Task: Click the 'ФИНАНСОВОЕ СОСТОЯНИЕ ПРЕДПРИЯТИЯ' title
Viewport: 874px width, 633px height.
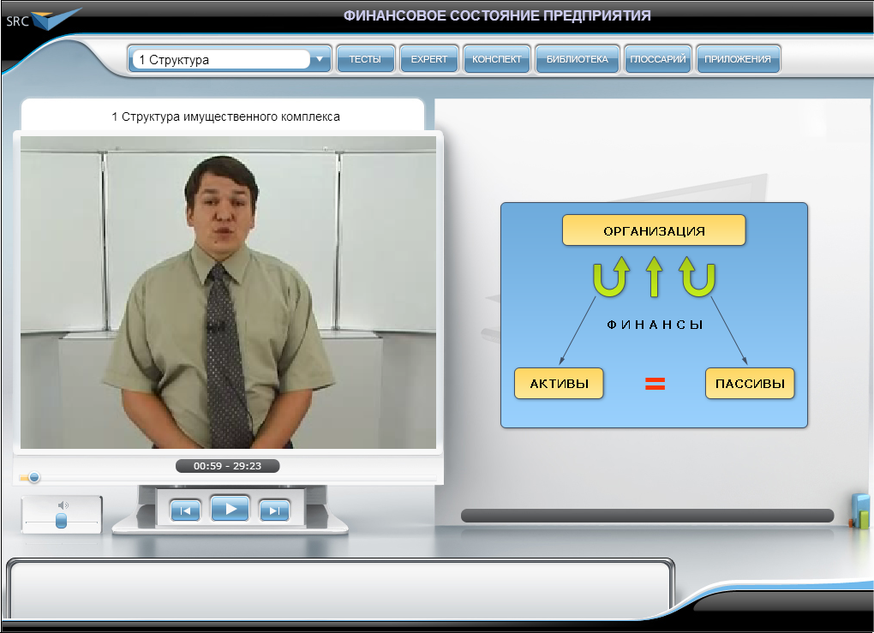Action: 497,15
